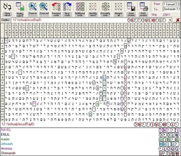Click the Modify matrix label button
The width and height of the screenshot is (181, 156).
20,15
